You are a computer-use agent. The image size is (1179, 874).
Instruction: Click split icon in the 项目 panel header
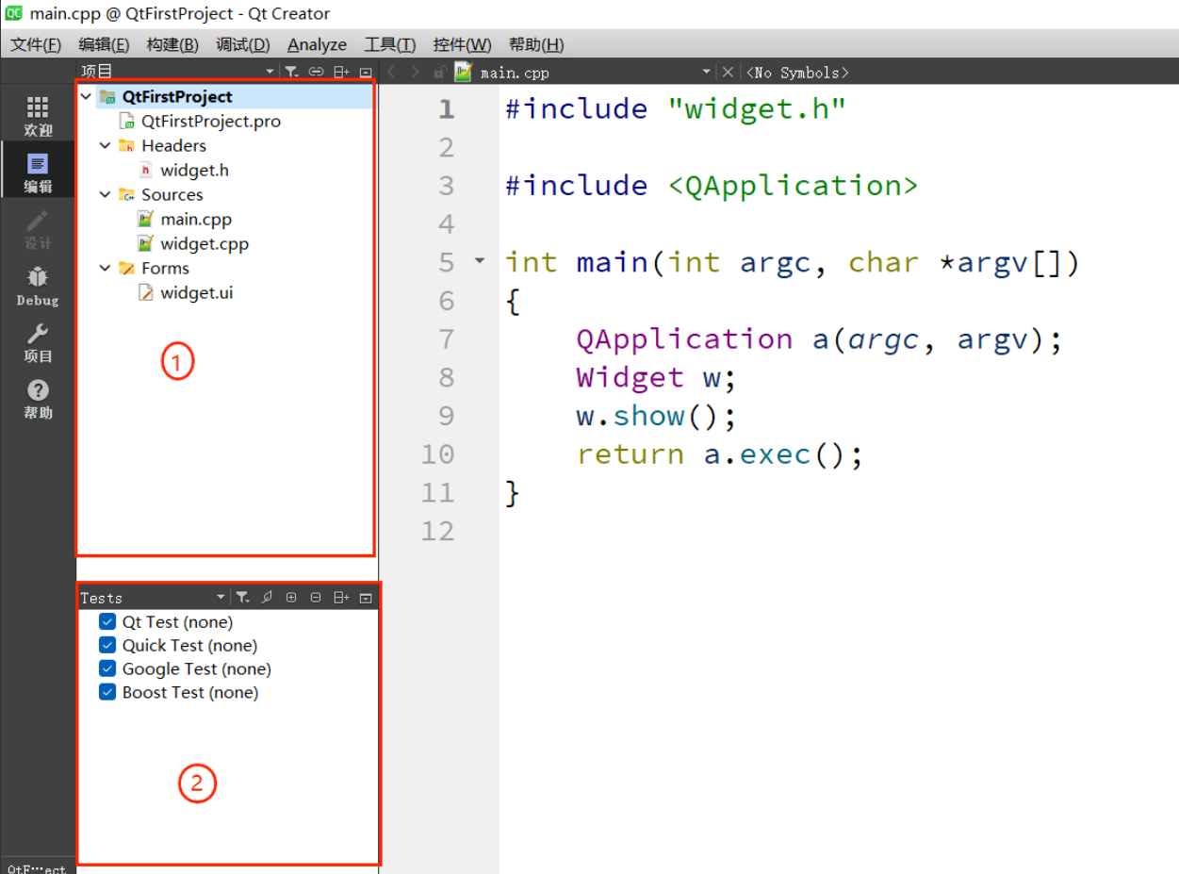point(341,72)
